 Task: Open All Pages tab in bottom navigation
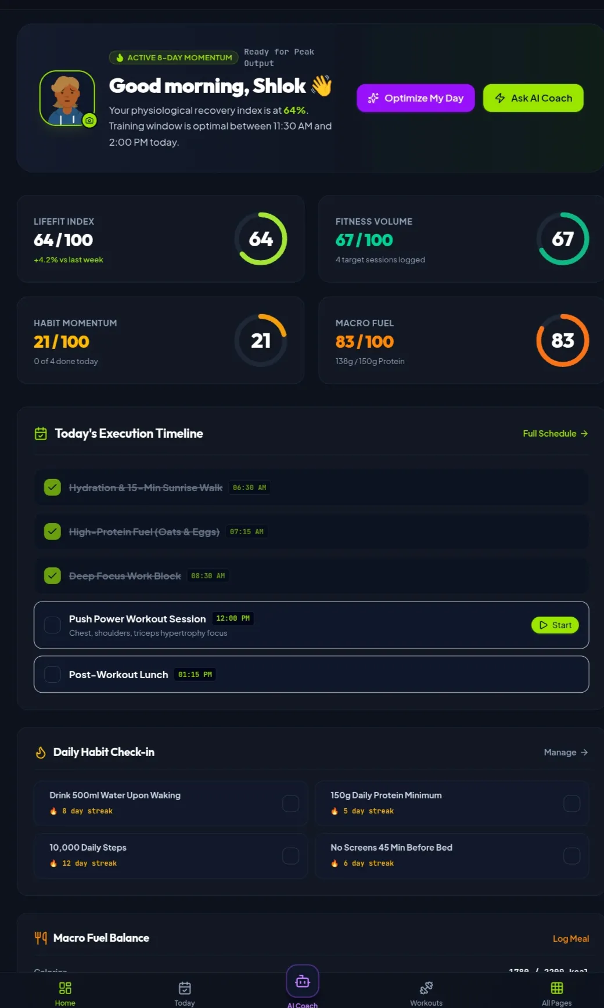click(557, 993)
